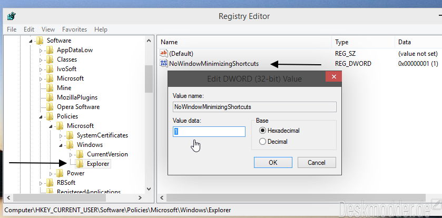This screenshot has height=218, width=442.
Task: Click the status bar registry path
Action: coord(117,210)
